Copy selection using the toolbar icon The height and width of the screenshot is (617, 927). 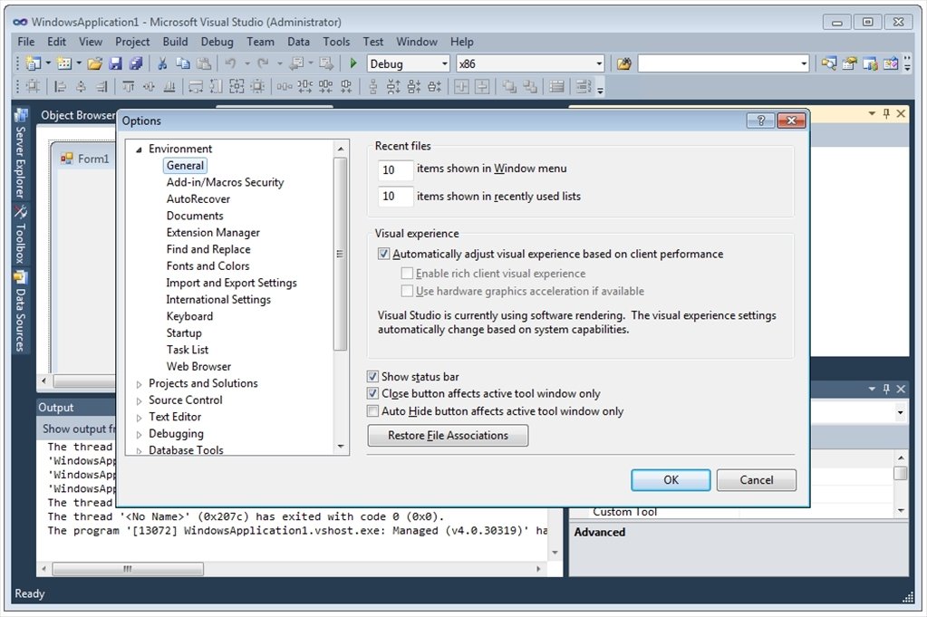(185, 63)
